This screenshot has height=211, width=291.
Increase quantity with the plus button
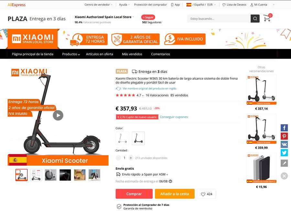pyautogui.click(x=131, y=158)
